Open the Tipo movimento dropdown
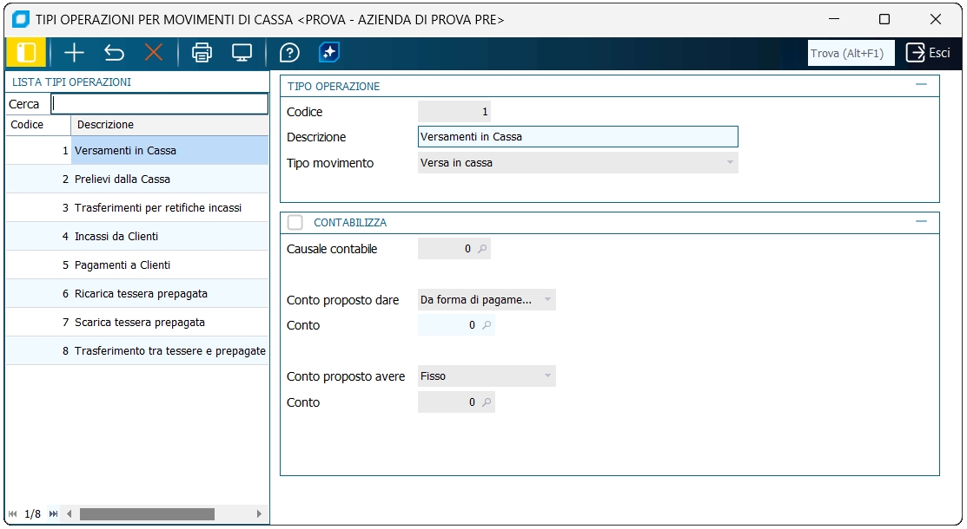The image size is (967, 529). click(x=730, y=162)
